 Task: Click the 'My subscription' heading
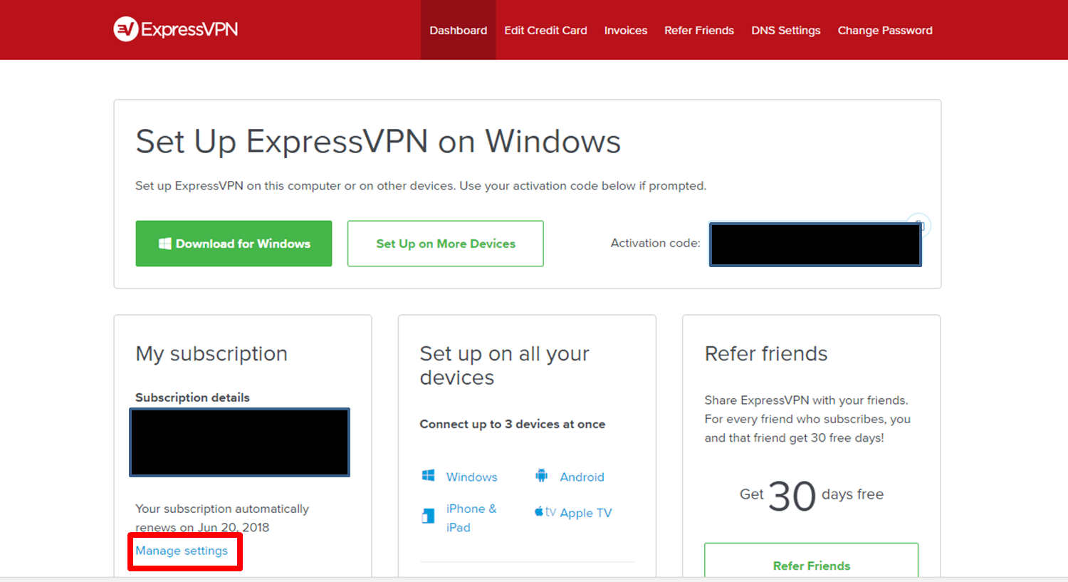pyautogui.click(x=211, y=354)
